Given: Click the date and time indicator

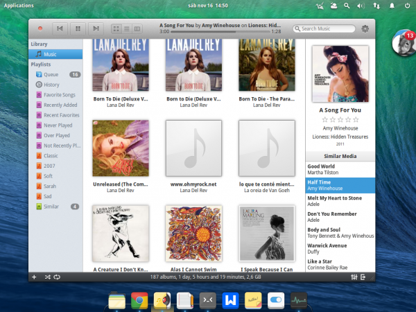Looking at the screenshot, I should click(x=208, y=6).
